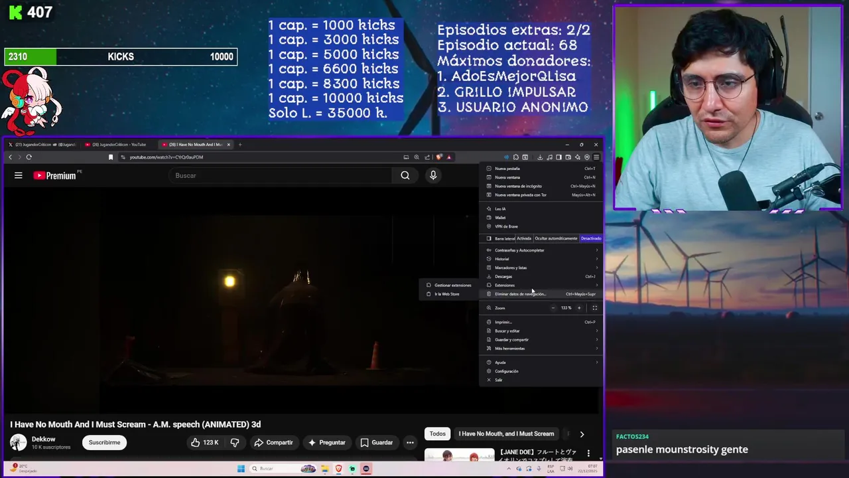This screenshot has height=478, width=849.
Task: Open more actions three-dot button under video
Action: pyautogui.click(x=410, y=442)
